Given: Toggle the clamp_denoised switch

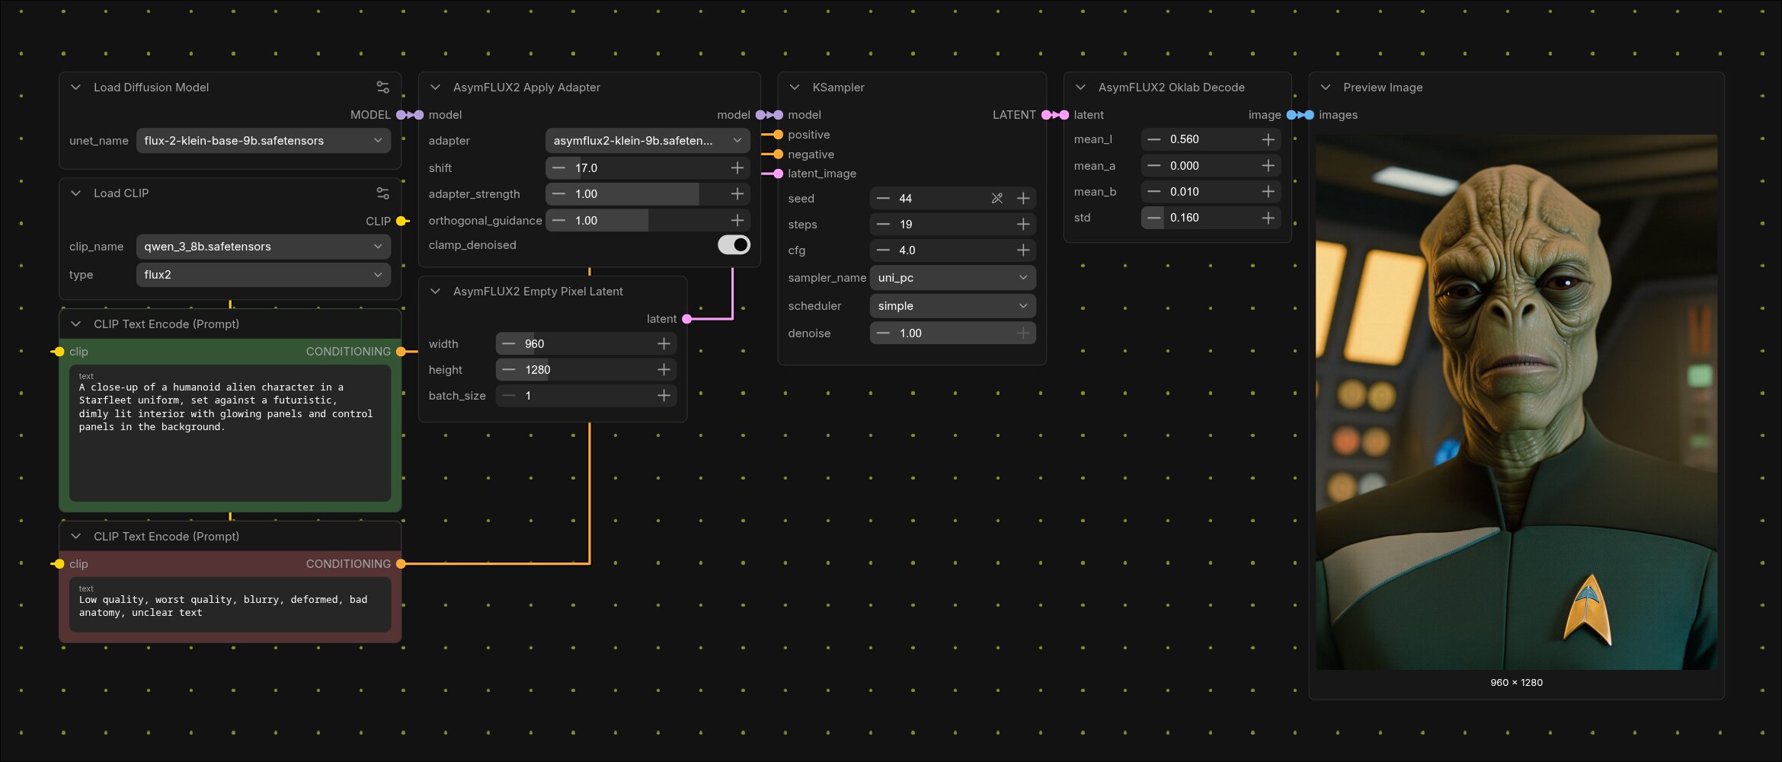Looking at the screenshot, I should (x=734, y=245).
